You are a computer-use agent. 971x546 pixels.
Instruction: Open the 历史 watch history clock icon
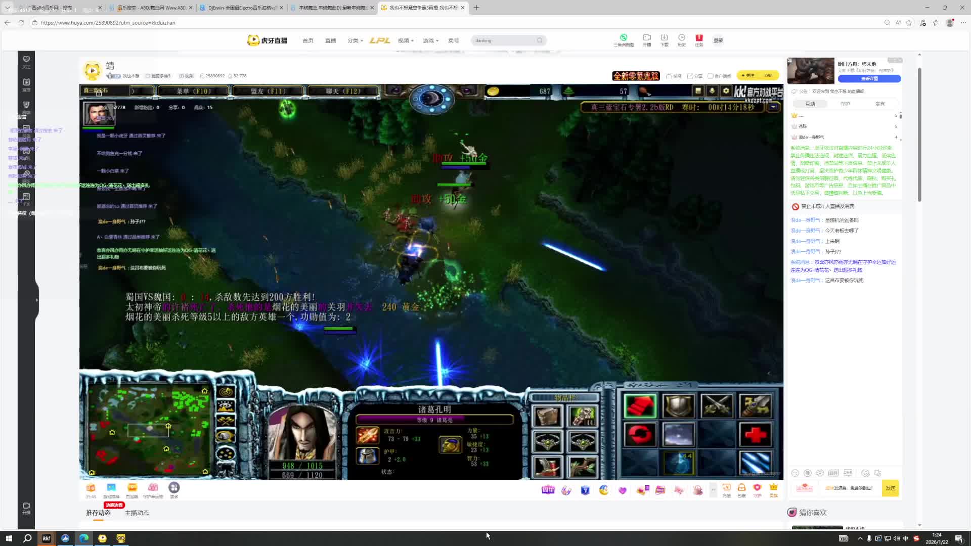681,39
